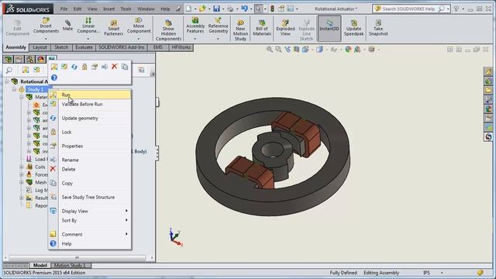This screenshot has width=496, height=279.
Task: Click the blue help icon in the mini toolbar
Action: click(54, 77)
